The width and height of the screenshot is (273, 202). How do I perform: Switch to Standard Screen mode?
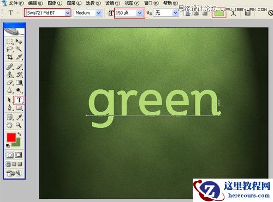tap(8, 164)
